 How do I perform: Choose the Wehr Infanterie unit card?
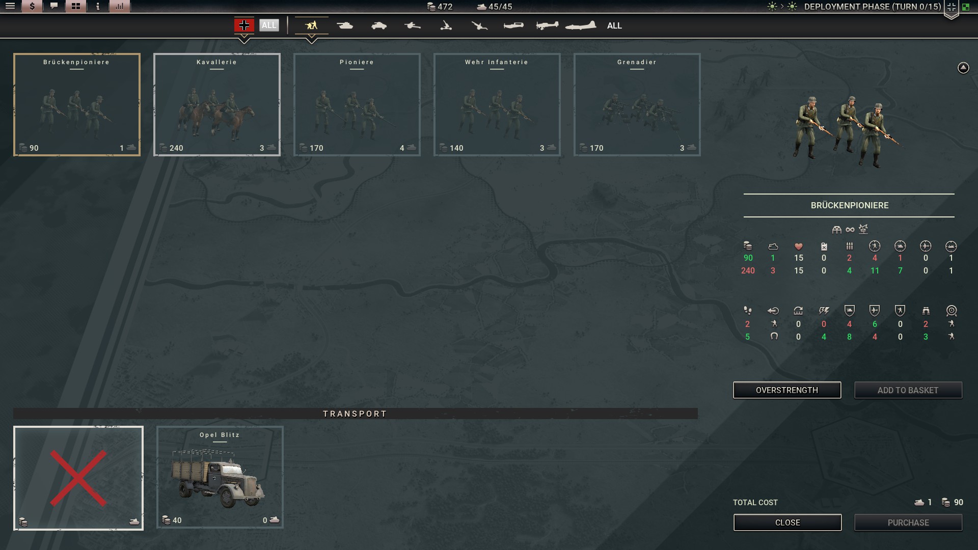(x=497, y=104)
